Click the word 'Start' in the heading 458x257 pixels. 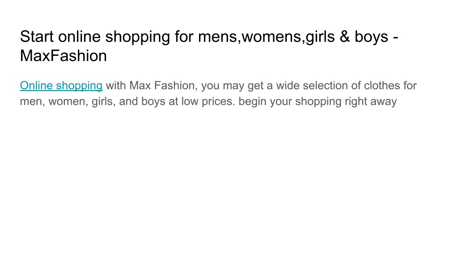click(x=37, y=37)
